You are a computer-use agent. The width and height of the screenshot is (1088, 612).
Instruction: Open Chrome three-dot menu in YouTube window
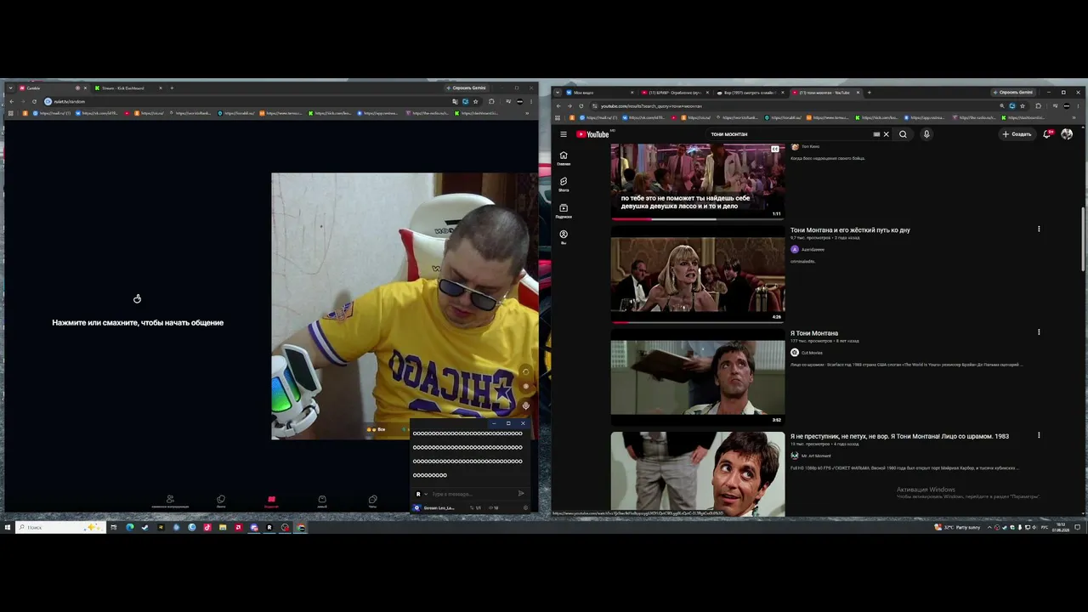pos(1078,106)
